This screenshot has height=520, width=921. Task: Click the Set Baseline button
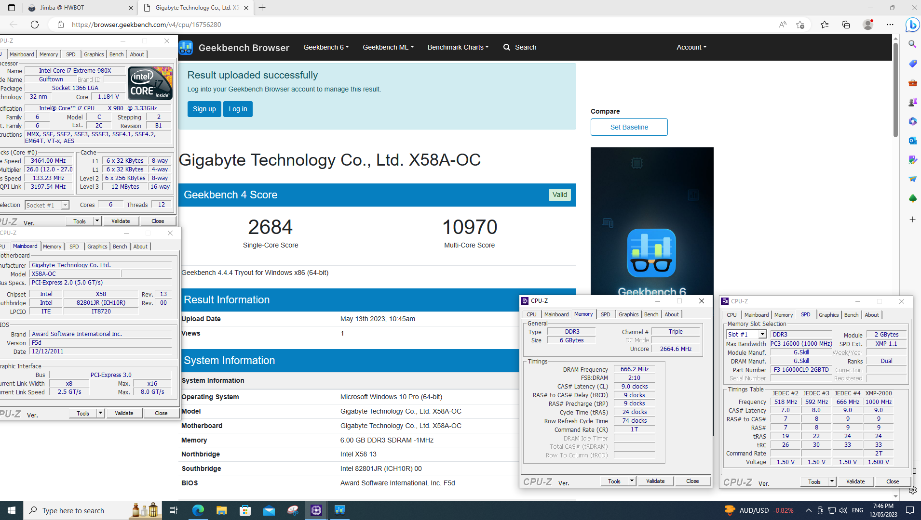(629, 127)
